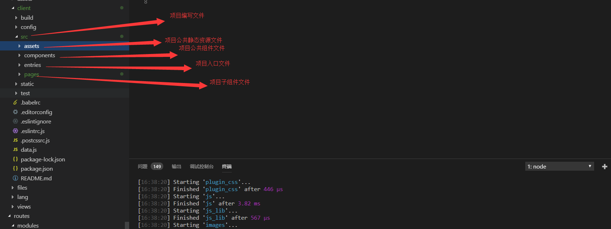The image size is (611, 229).
Task: Select the static folder in explorer
Action: click(x=27, y=84)
